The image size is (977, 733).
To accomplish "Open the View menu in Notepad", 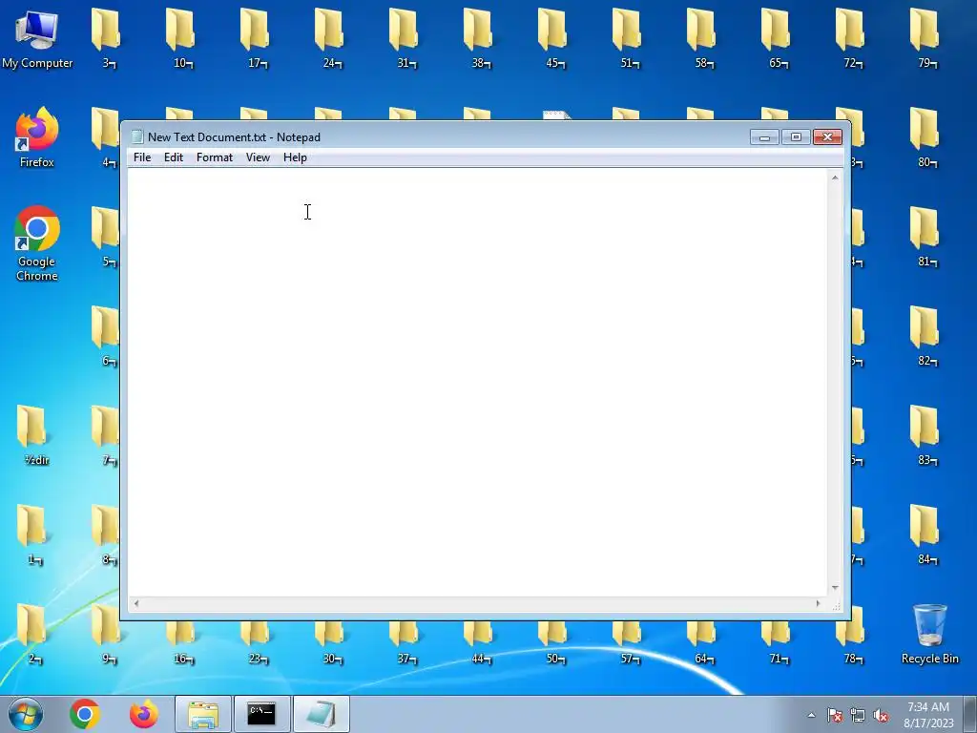I will click(258, 157).
